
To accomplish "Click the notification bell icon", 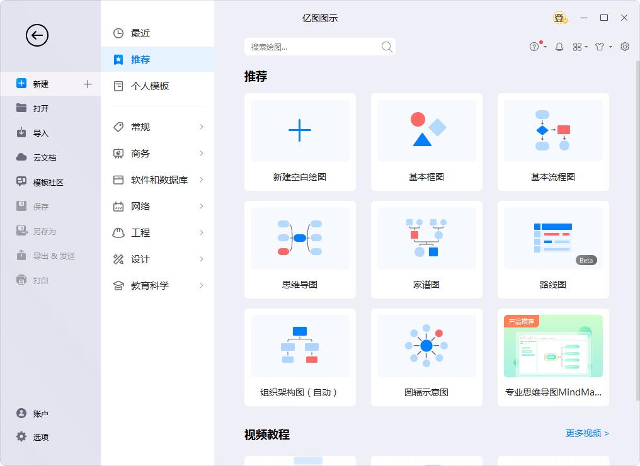I will click(559, 47).
